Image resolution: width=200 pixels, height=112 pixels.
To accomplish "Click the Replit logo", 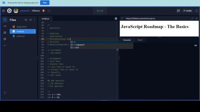I will coord(9,11).
